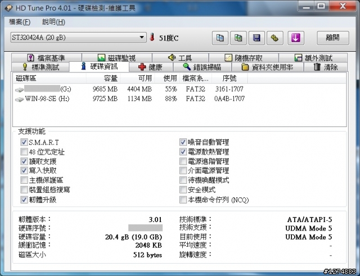
Task: Toggle the 介面電源管理 checkbox
Action: pos(183,170)
